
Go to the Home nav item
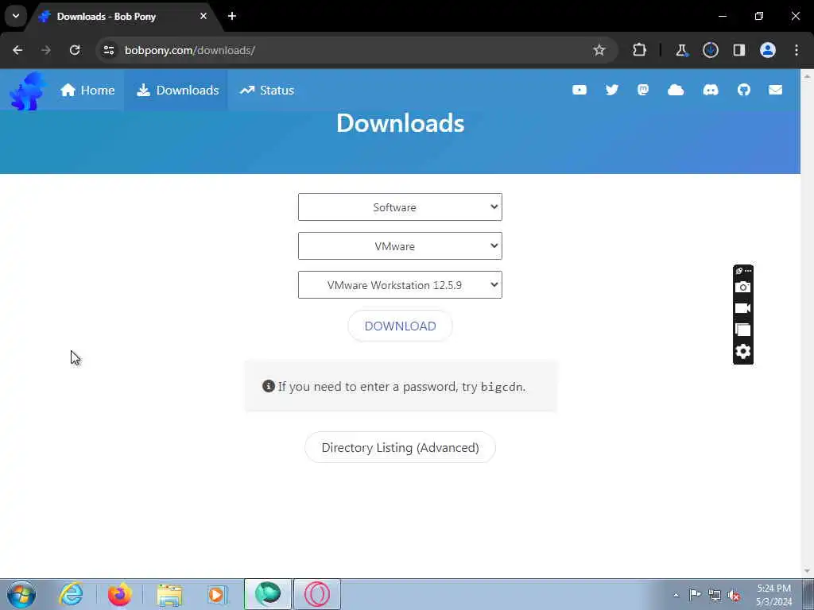pos(87,91)
